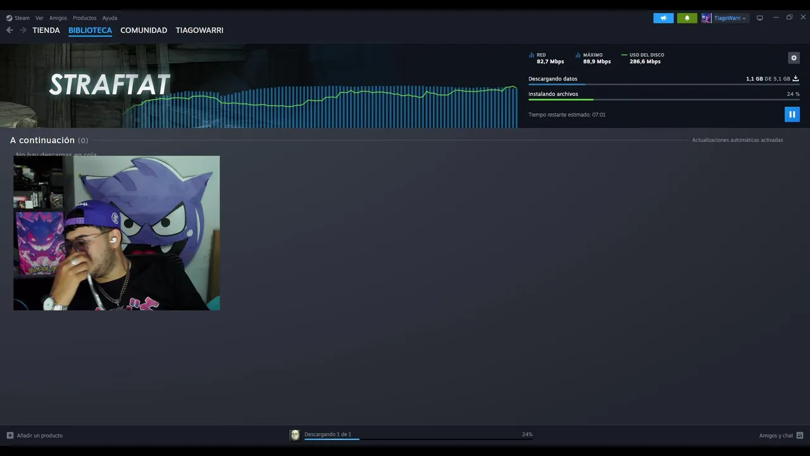Screen dimensions: 810x456
Task: Click 'Añadir un producto' plus icon
Action: coord(10,435)
